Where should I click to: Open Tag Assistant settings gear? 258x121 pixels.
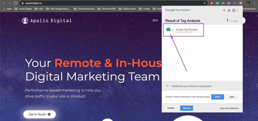(x=234, y=10)
